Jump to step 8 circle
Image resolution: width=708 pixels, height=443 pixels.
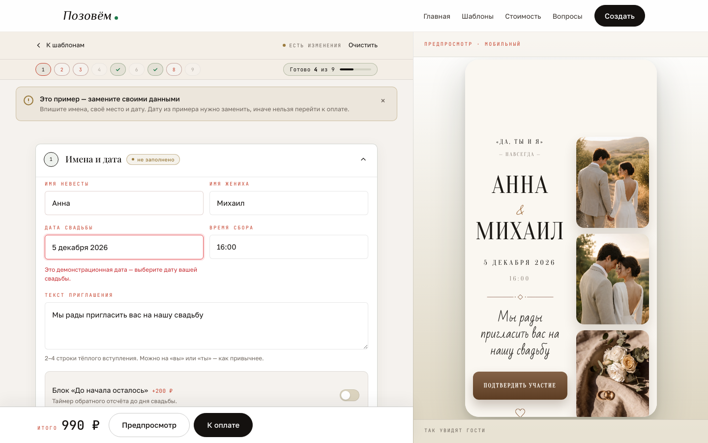174,69
